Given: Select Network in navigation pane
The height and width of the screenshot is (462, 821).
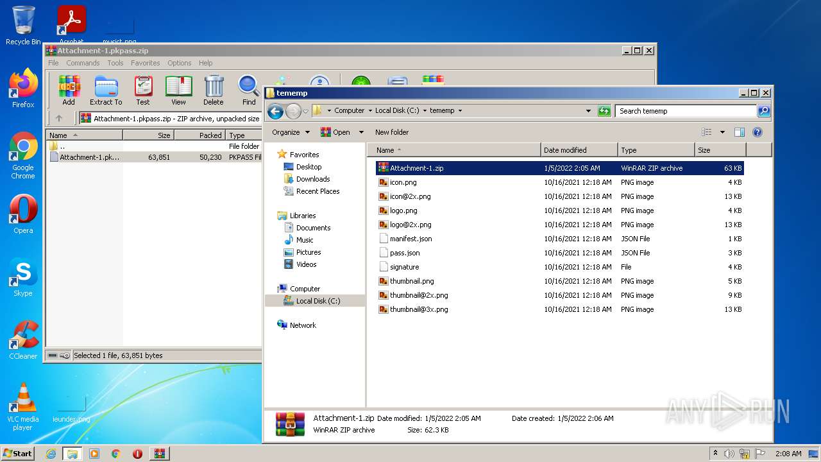Looking at the screenshot, I should (x=296, y=325).
